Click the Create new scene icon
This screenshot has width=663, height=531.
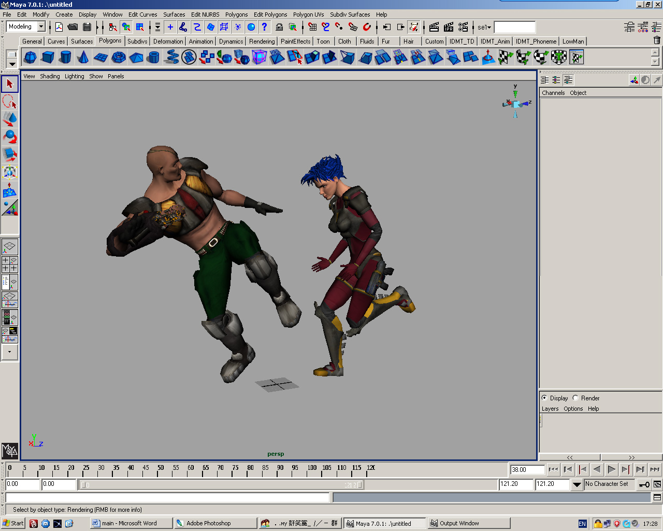[59, 27]
